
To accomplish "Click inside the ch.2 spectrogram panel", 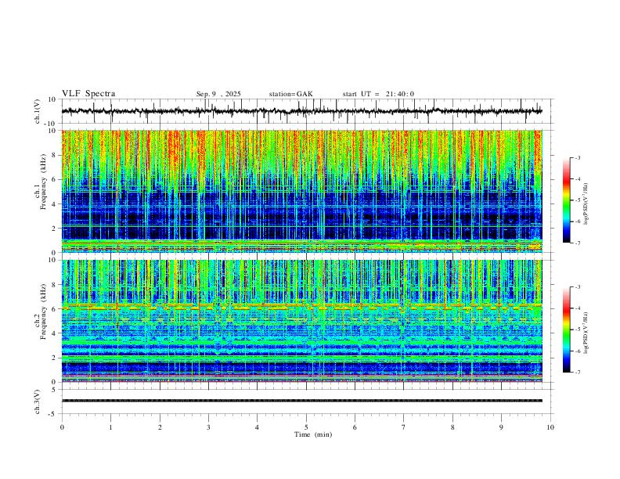I will (x=301, y=321).
